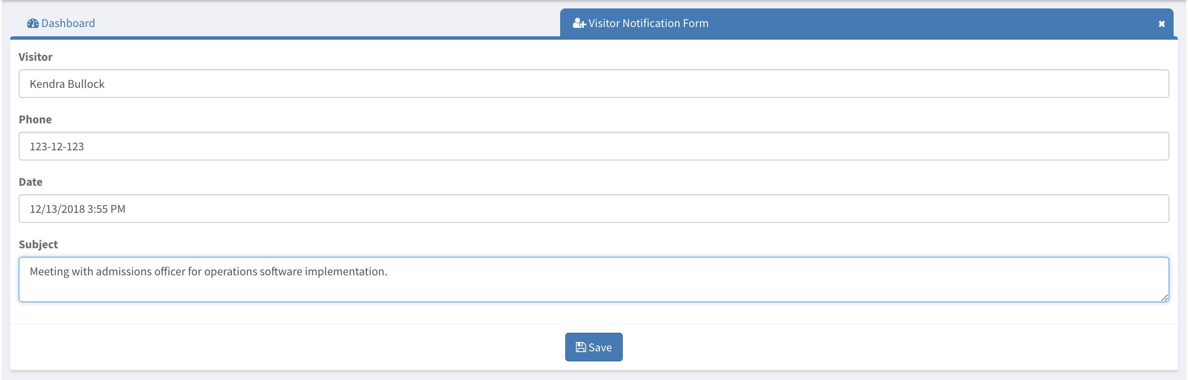Click into the Phone number field
1188x380 pixels.
(594, 146)
